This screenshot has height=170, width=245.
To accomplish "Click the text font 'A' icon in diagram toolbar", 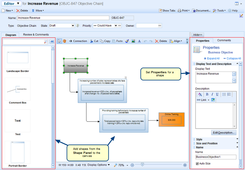I will pyautogui.click(x=139, y=41).
